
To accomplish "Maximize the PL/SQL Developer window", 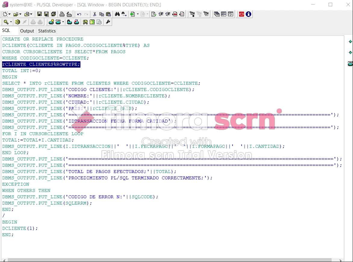I will [x=330, y=5].
